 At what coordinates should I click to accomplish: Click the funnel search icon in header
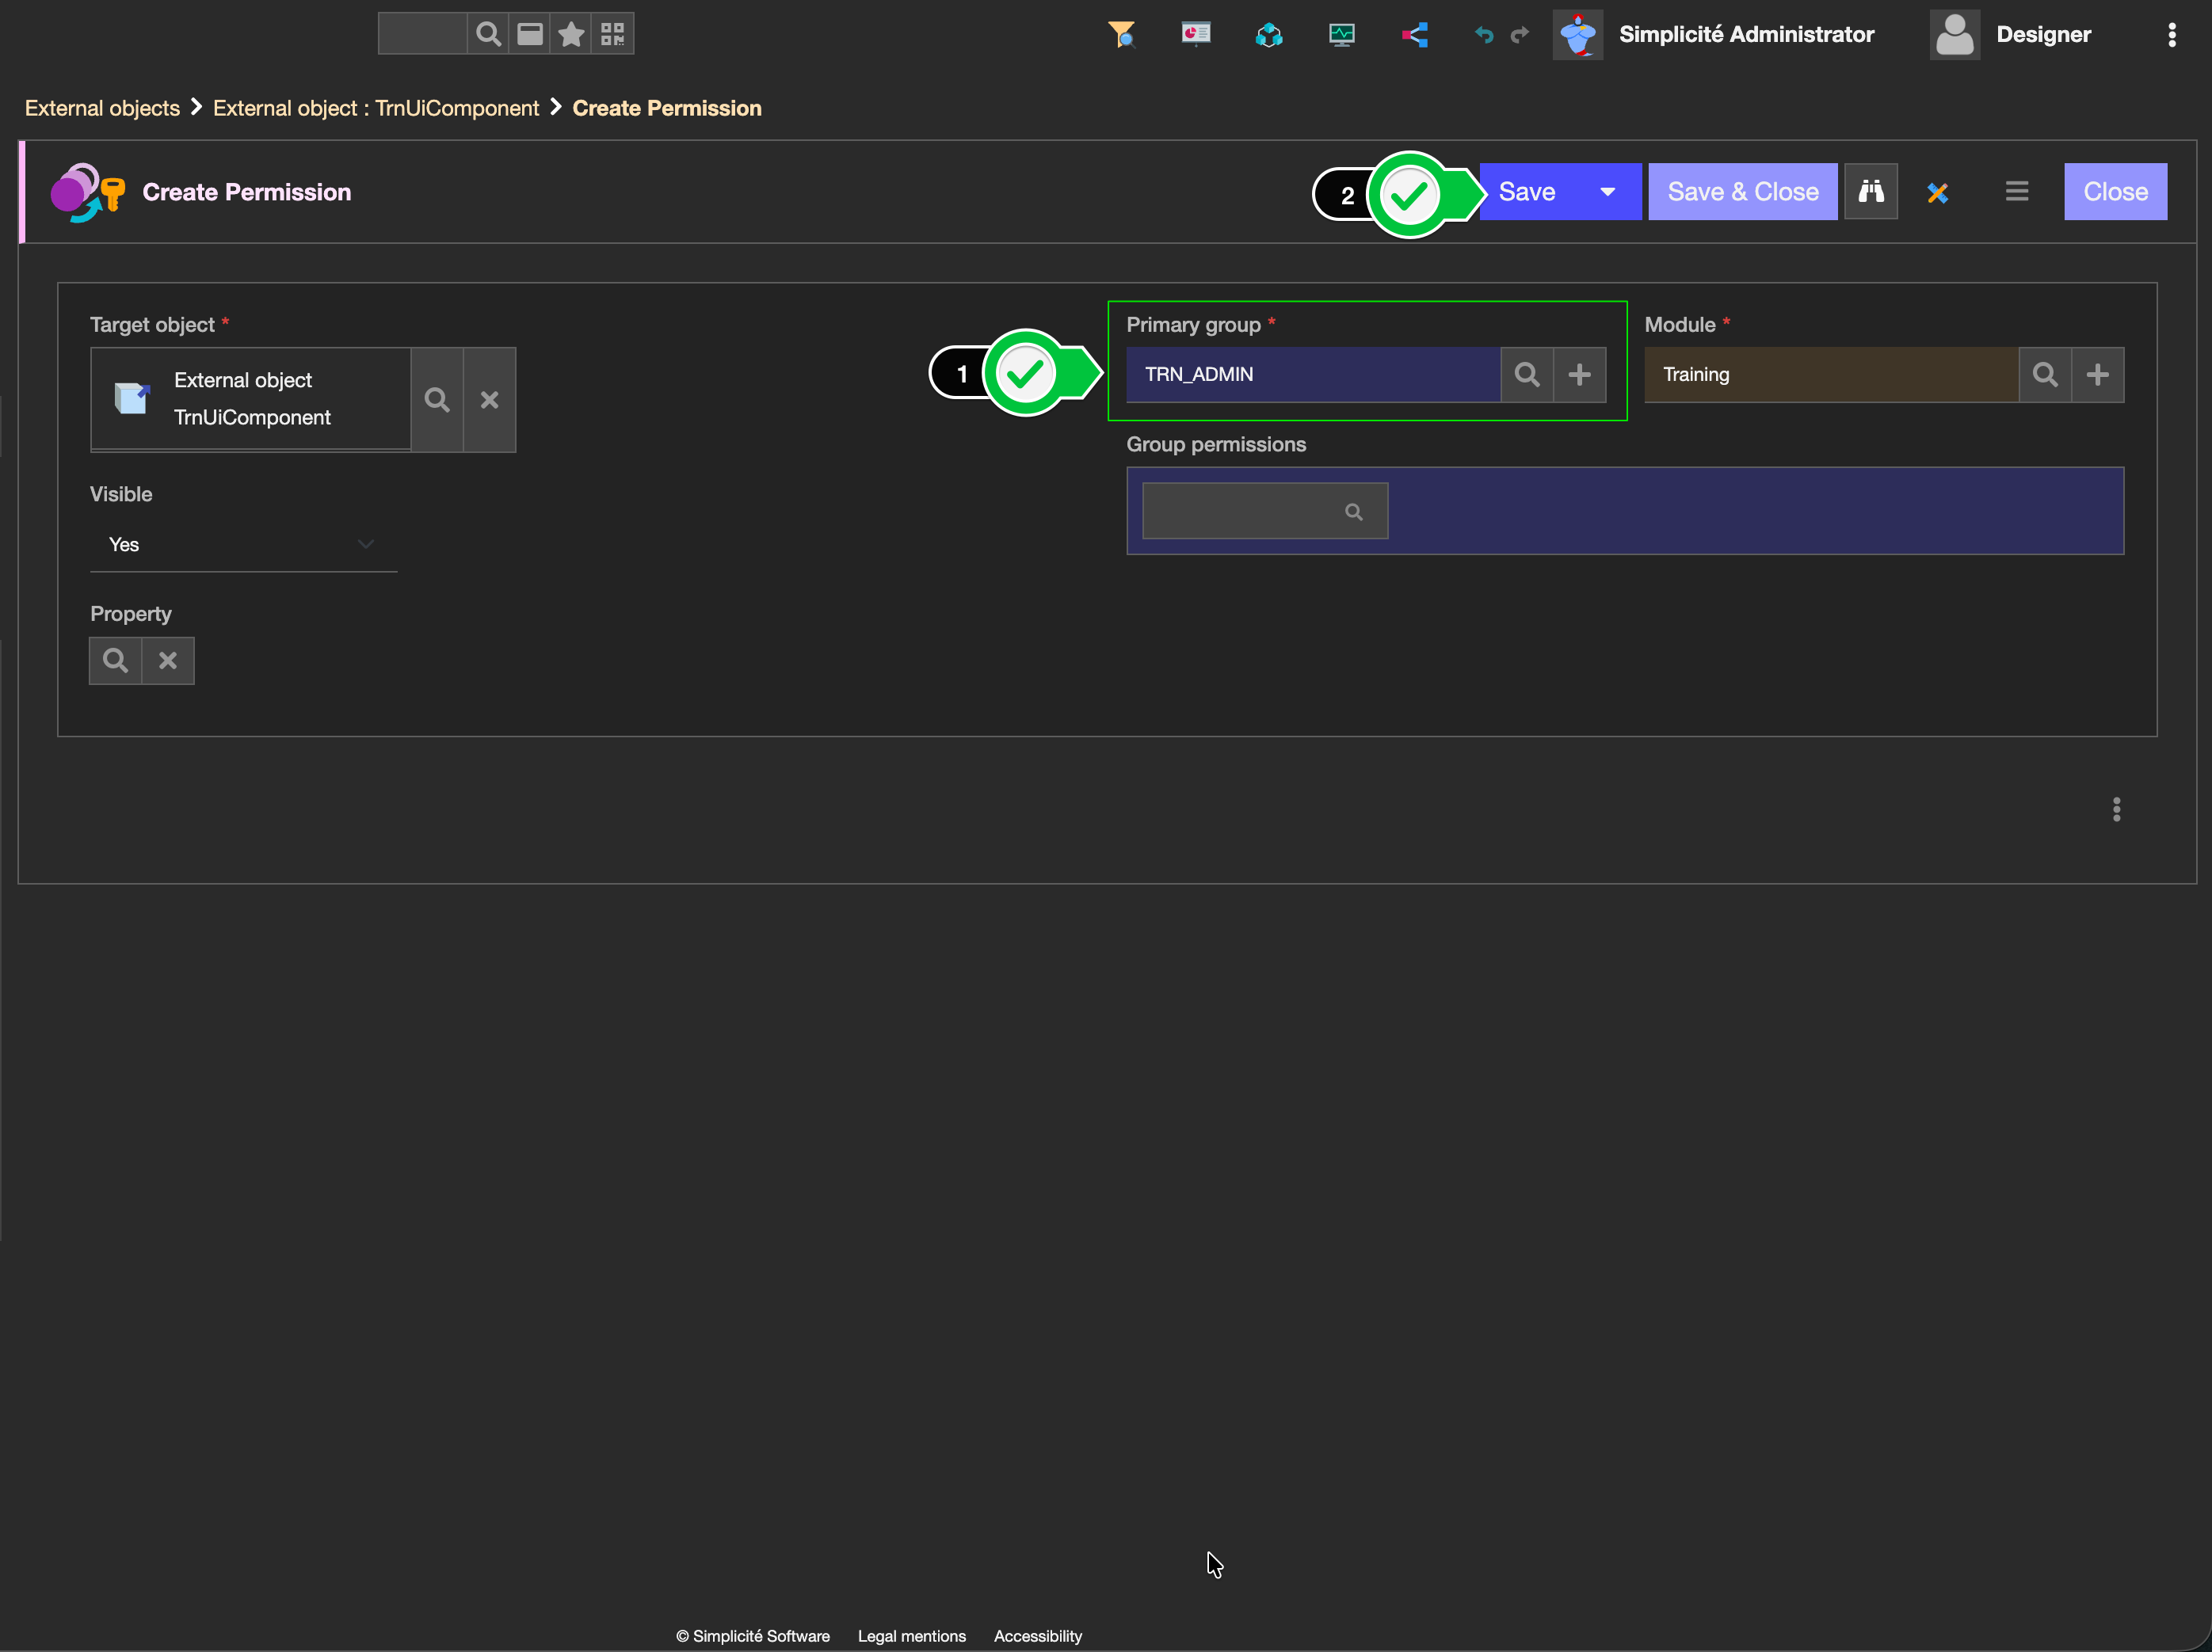pyautogui.click(x=1121, y=35)
